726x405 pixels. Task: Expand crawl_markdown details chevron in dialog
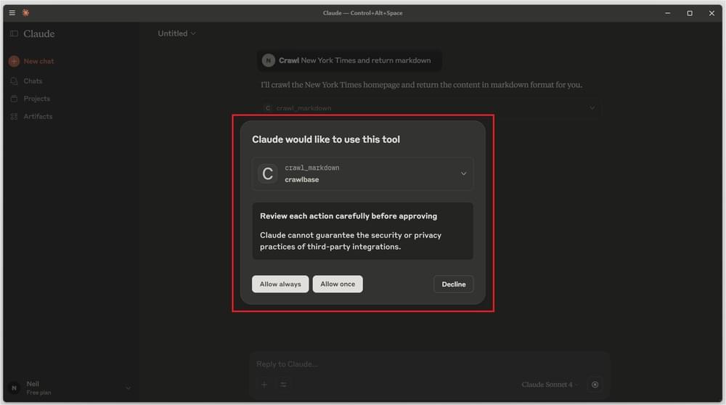click(x=463, y=173)
